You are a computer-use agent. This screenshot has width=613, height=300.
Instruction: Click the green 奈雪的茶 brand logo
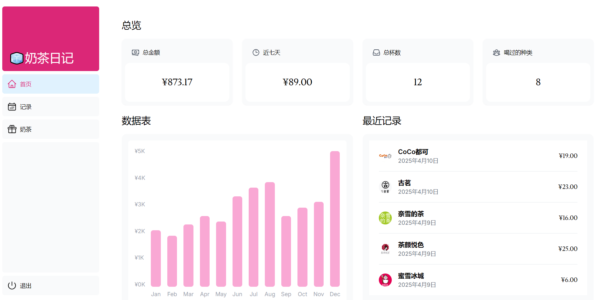click(x=385, y=218)
